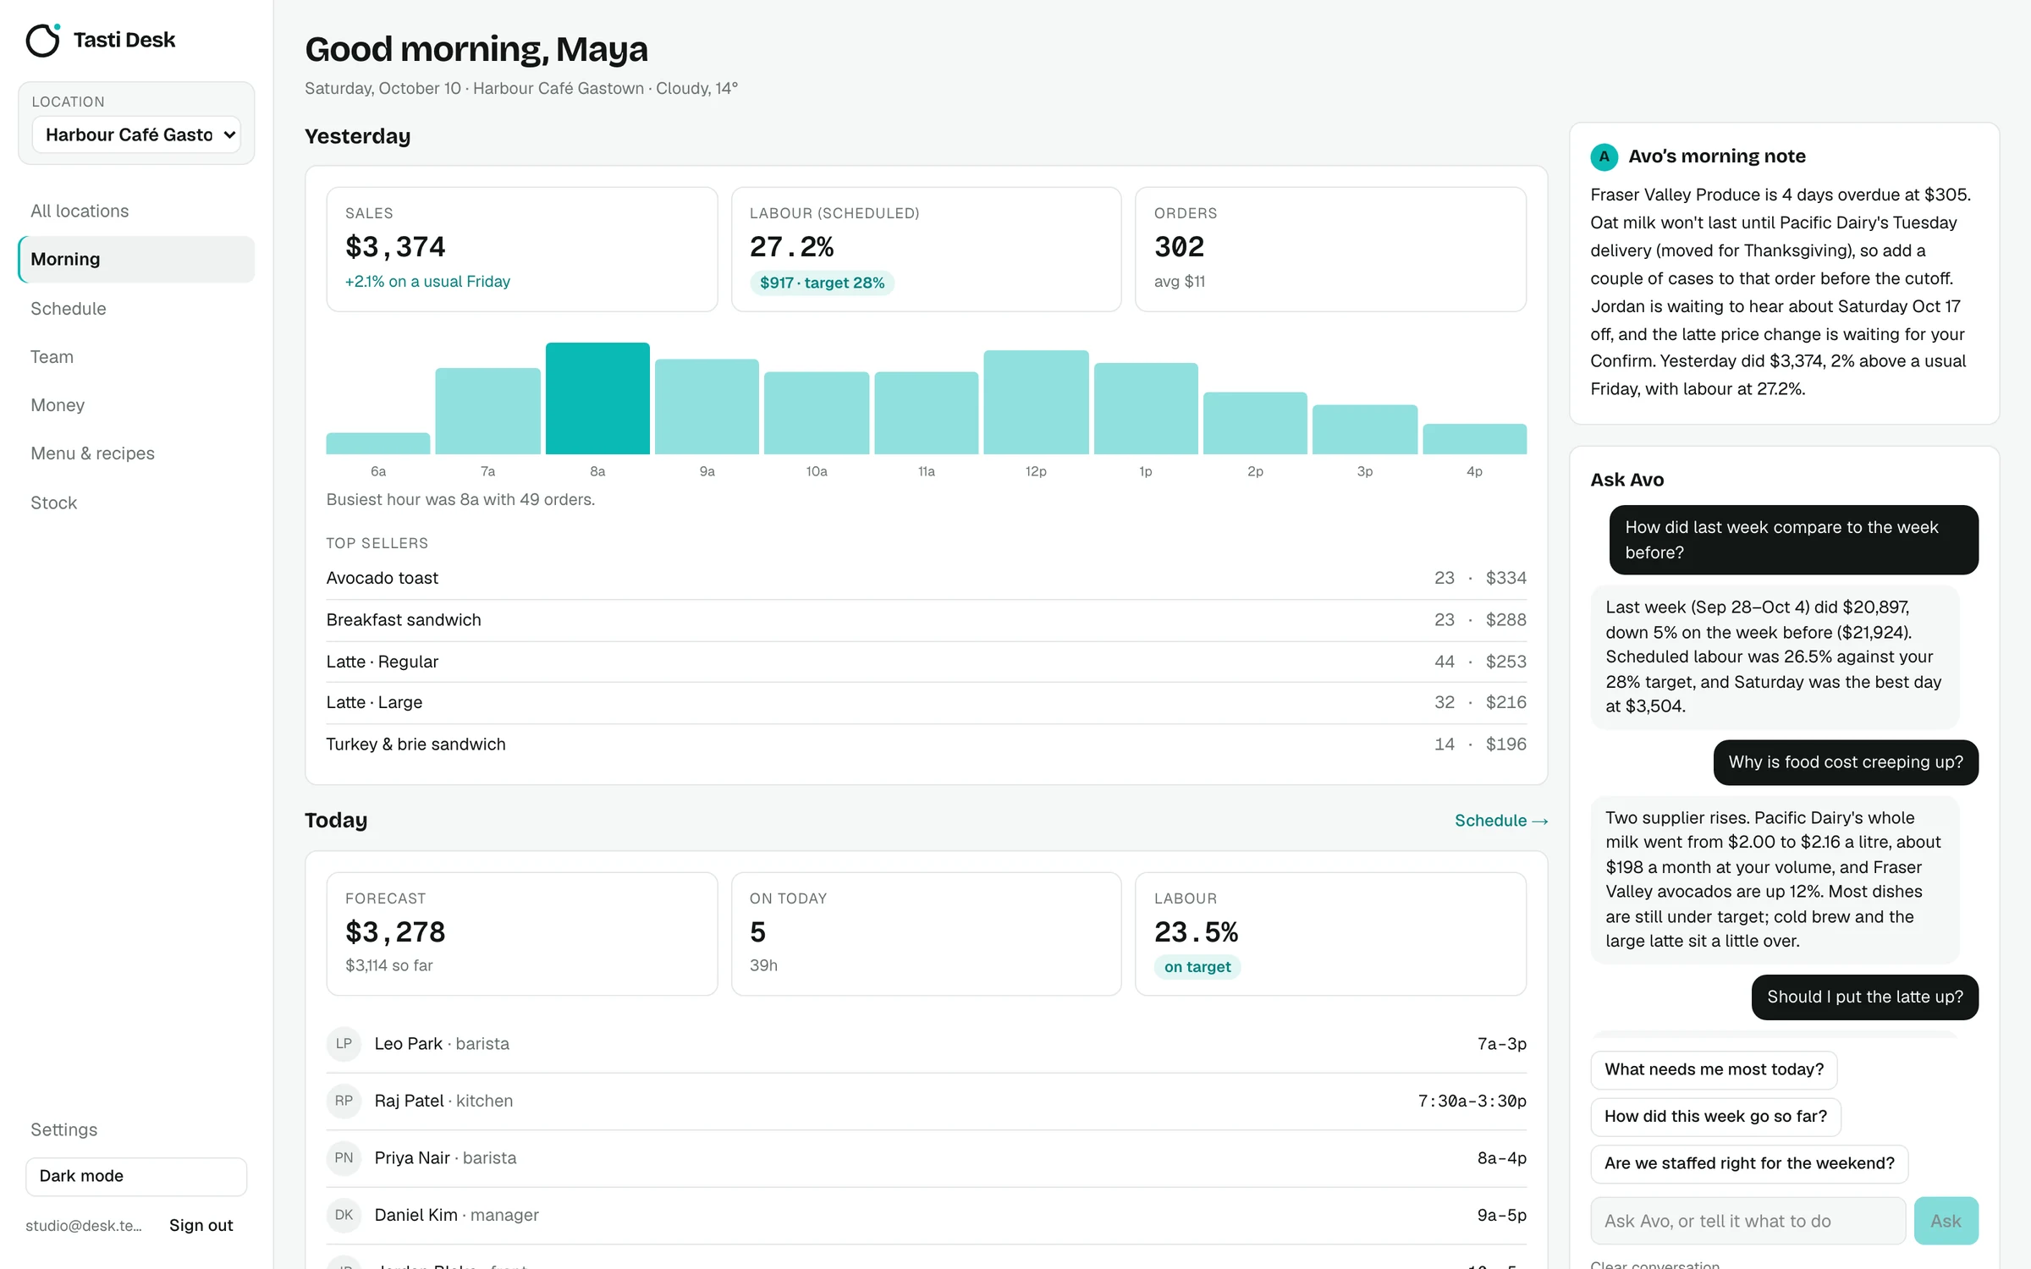The image size is (2031, 1269).
Task: Click the 'on target' labour badge
Action: click(x=1197, y=967)
